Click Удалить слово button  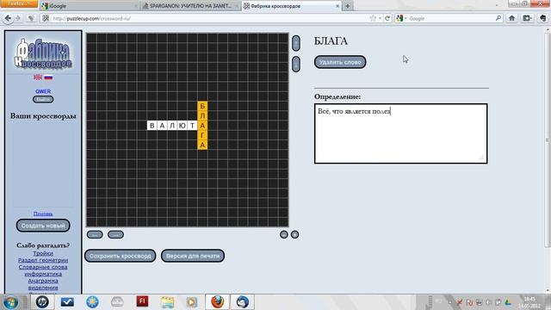(x=340, y=62)
